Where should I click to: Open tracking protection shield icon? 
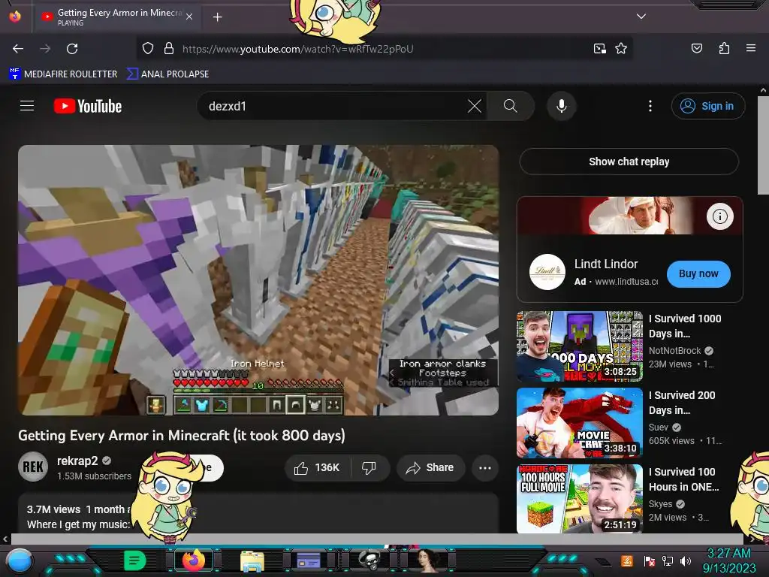pyautogui.click(x=148, y=49)
